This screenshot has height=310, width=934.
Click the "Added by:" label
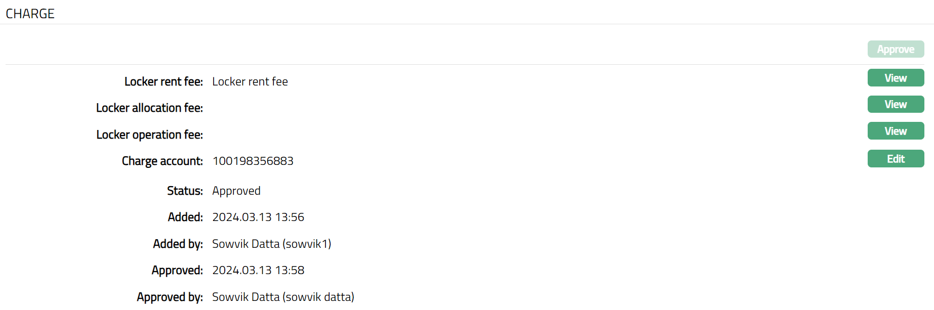(x=178, y=244)
